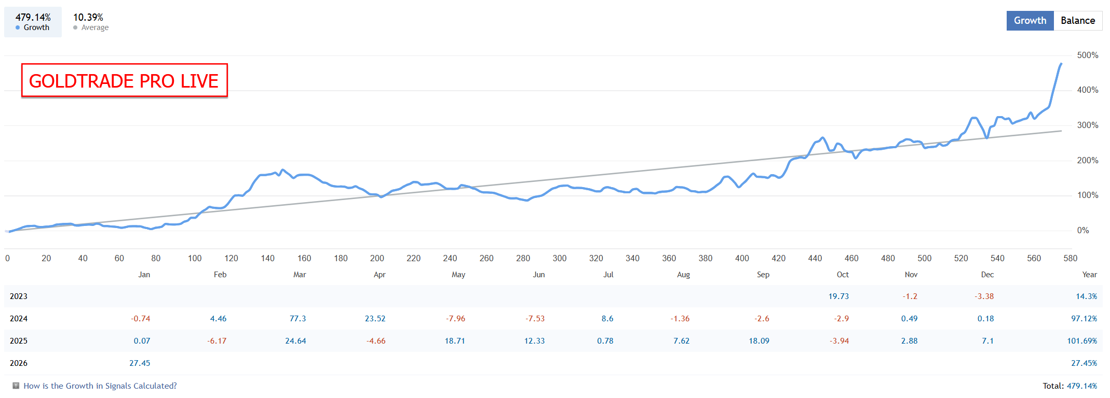Click the 2025 row label
1110x398 pixels.
pyautogui.click(x=19, y=341)
